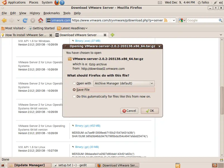The image size is (224, 168).
Task: Open the View menu
Action: pyautogui.click(x=23, y=13)
